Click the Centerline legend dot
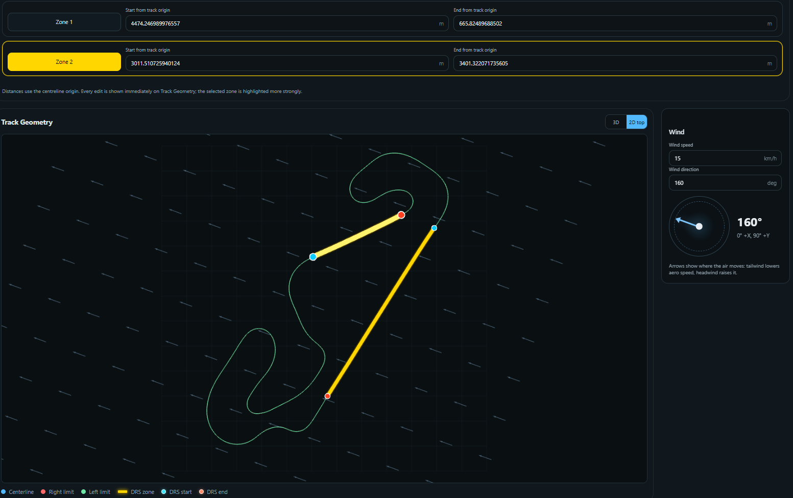The width and height of the screenshot is (793, 498). coord(4,492)
